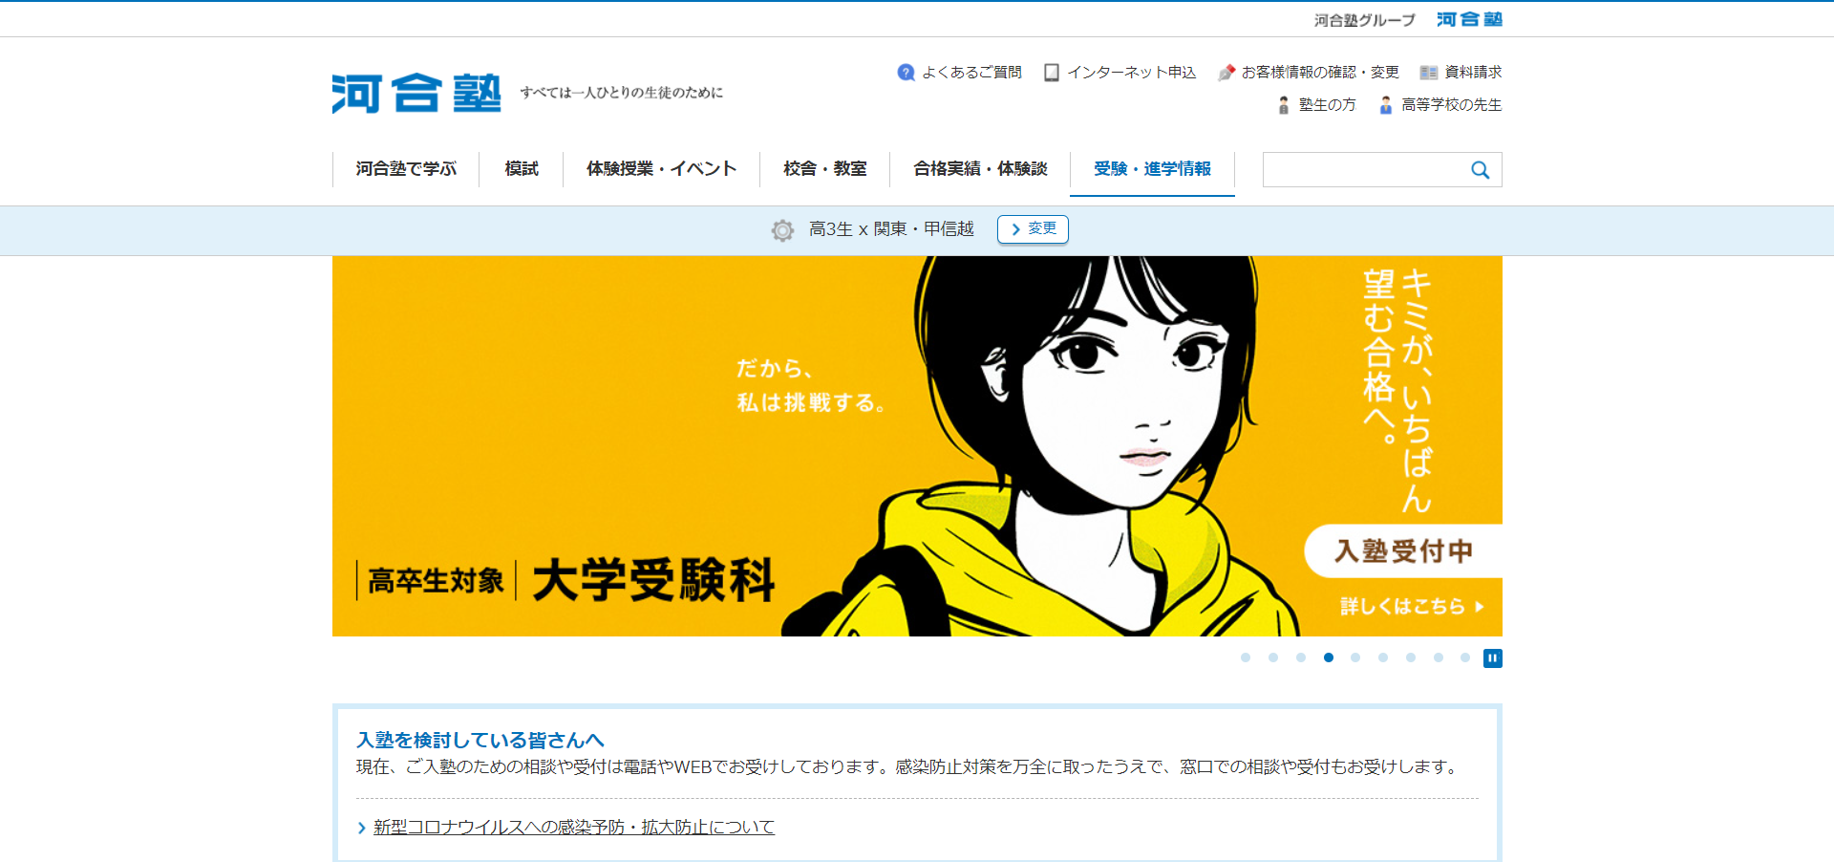Pause the carousel slideshow

(1493, 658)
